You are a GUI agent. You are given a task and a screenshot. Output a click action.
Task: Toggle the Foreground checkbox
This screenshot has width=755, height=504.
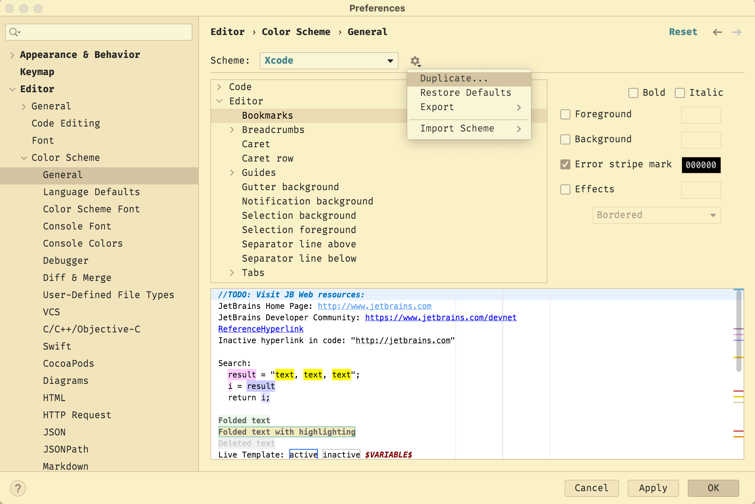(x=565, y=114)
